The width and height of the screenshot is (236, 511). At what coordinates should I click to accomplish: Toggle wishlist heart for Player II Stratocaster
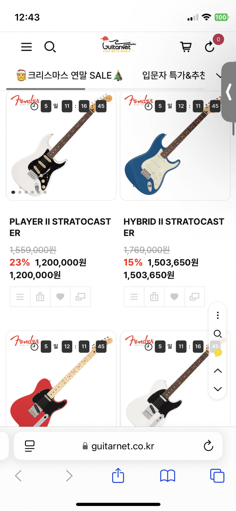pos(60,297)
